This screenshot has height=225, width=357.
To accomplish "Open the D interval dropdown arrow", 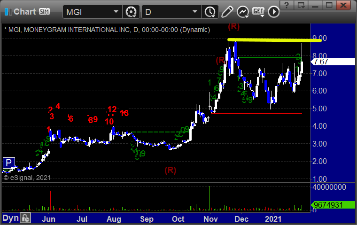I will point(194,11).
